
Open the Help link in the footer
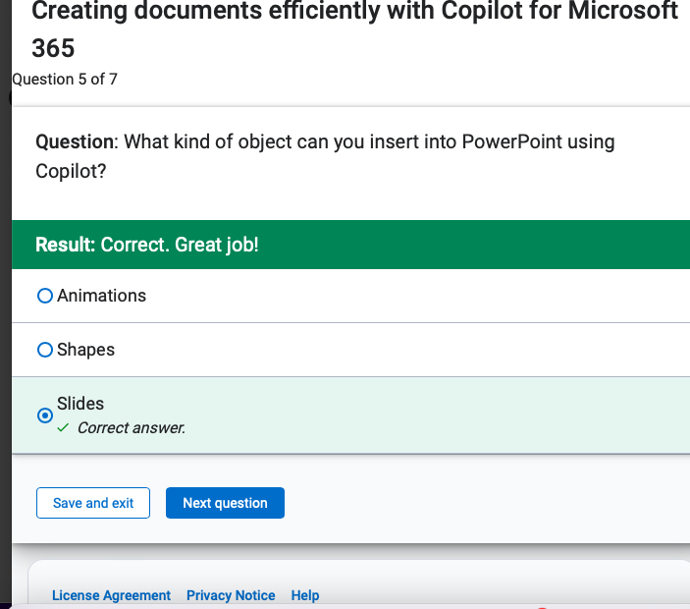pos(305,595)
